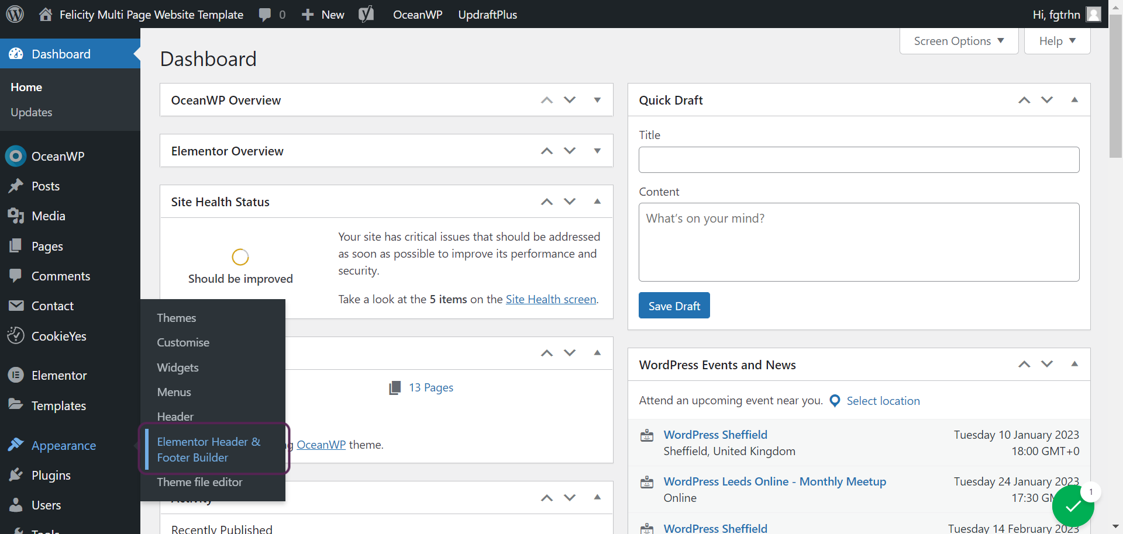Click the Elementor icon in sidebar
1123x534 pixels.
coord(16,375)
